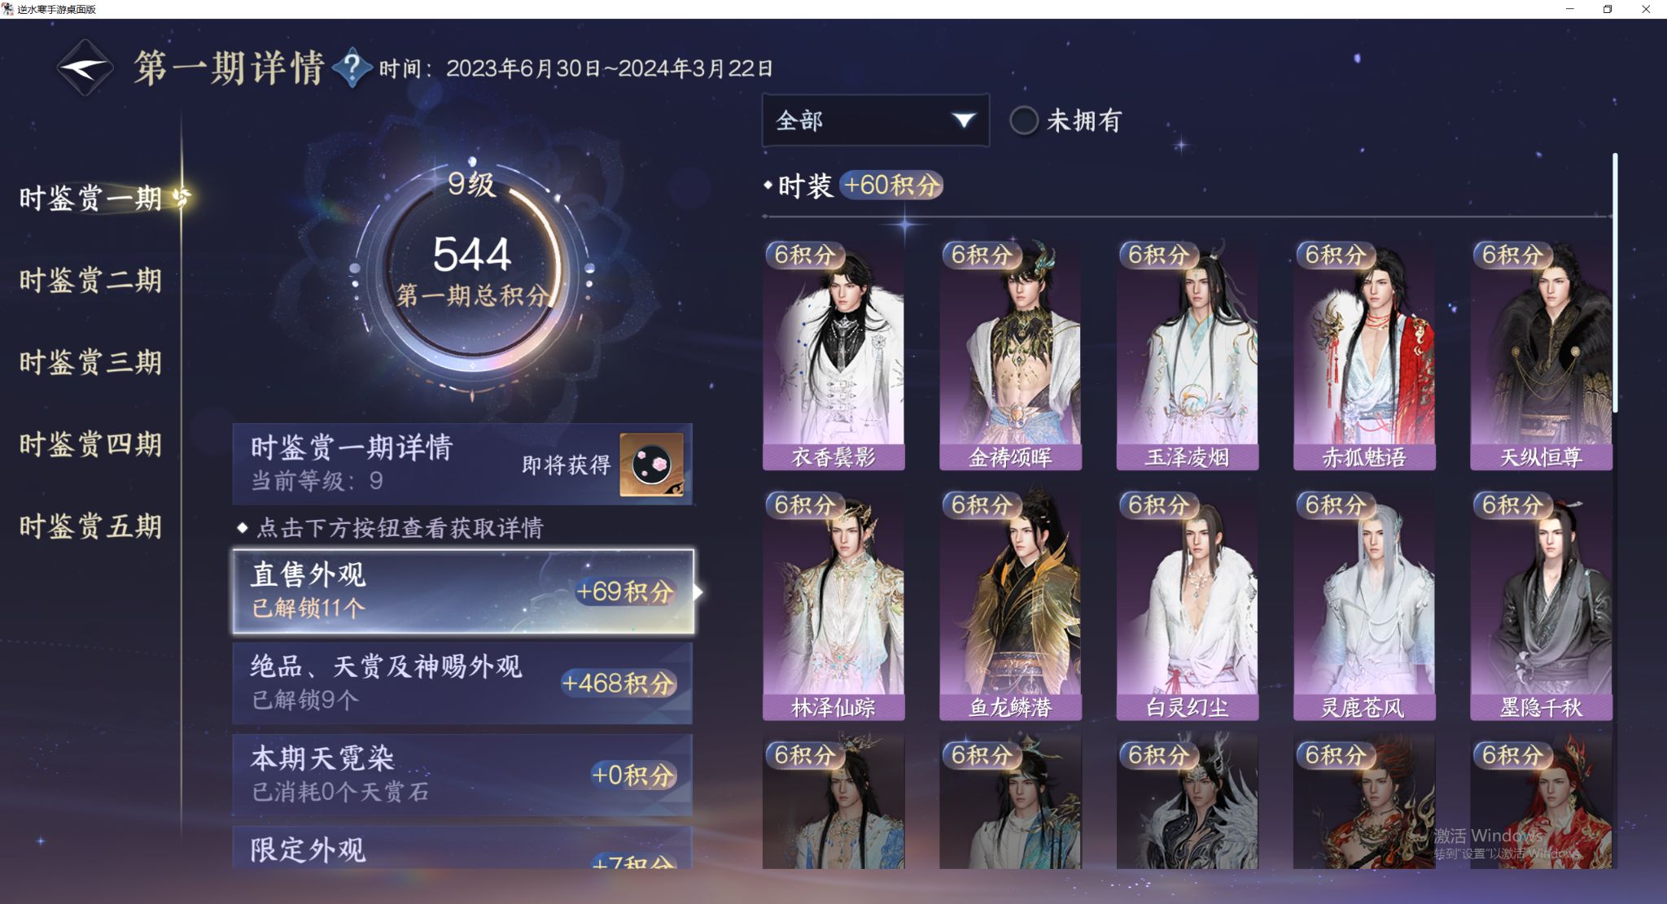
Task: Click the back arrow icon
Action: [85, 68]
